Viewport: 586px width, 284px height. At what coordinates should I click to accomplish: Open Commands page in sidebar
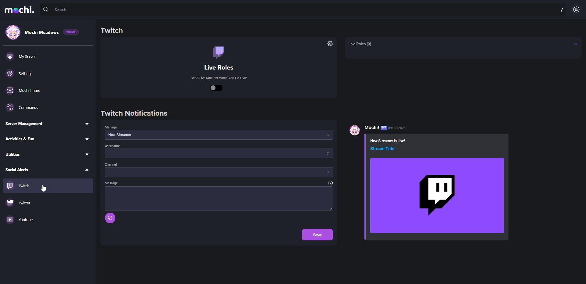(28, 108)
